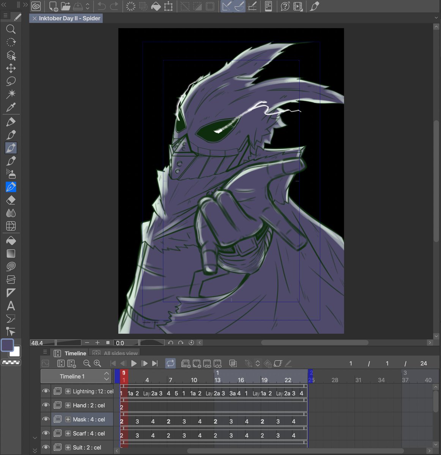Zoom out the timeline
Viewport: 441px width, 455px height.
click(87, 363)
